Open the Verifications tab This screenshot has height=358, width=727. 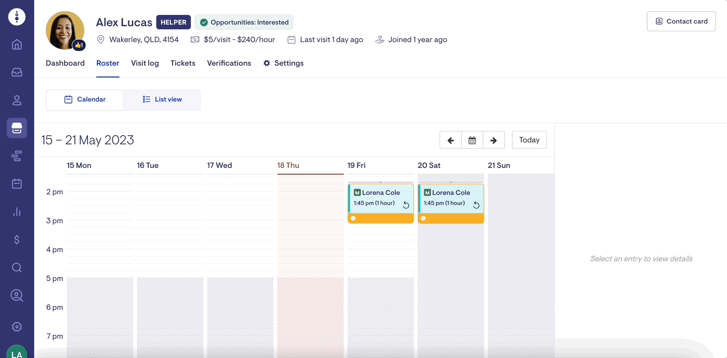coord(229,63)
